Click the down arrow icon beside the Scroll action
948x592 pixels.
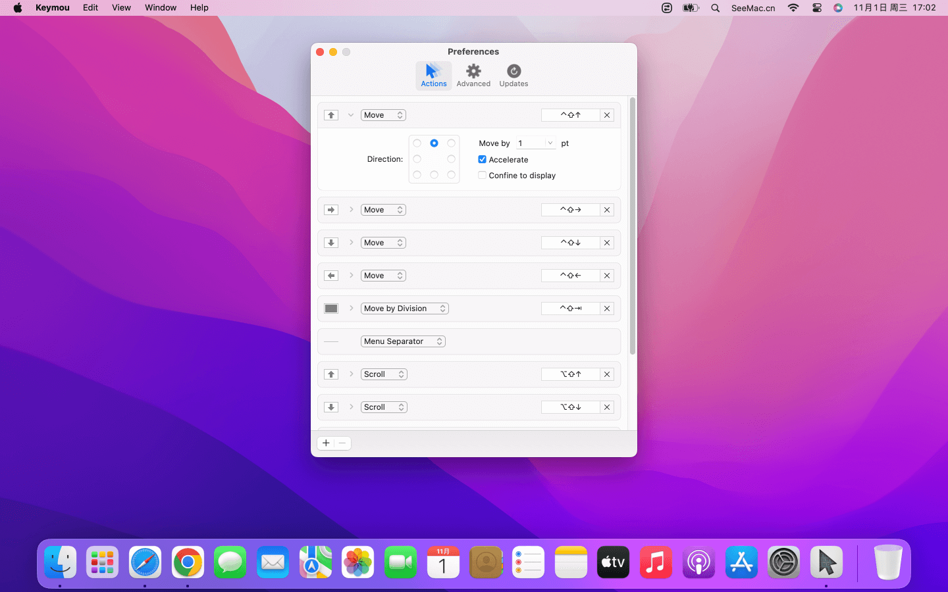click(x=331, y=407)
